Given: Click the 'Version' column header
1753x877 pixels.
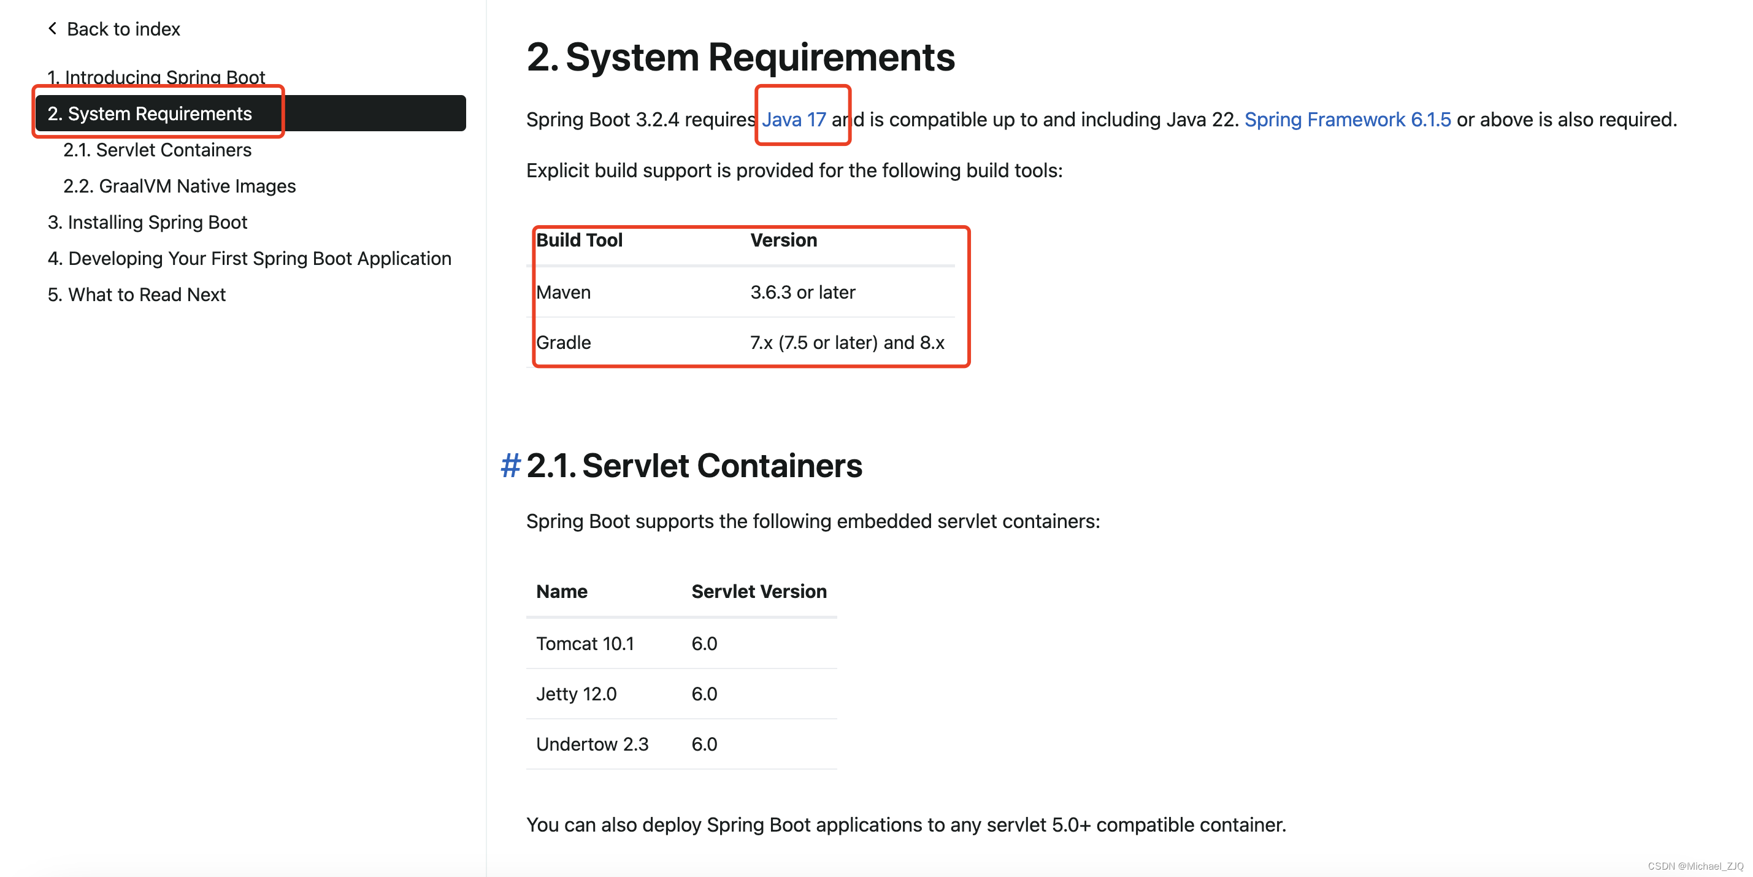Looking at the screenshot, I should click(x=783, y=240).
